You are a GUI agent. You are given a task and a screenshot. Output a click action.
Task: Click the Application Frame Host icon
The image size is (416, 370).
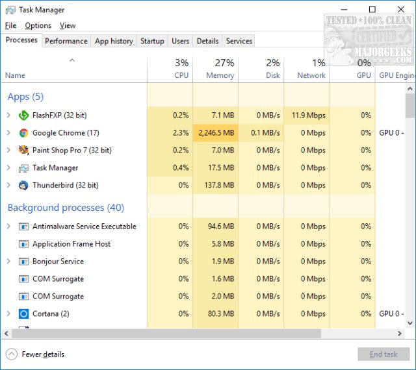tap(23, 244)
